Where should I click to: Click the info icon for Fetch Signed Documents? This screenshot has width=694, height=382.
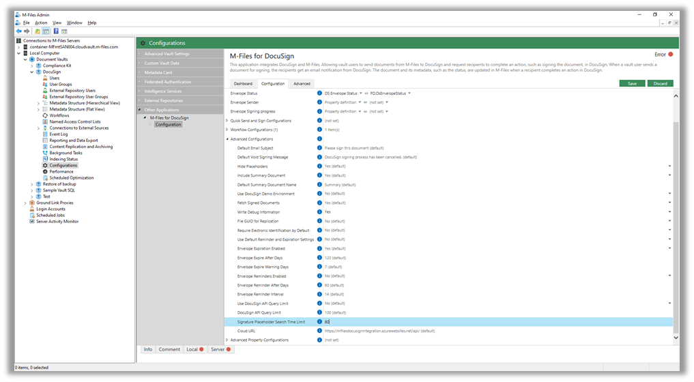point(319,203)
